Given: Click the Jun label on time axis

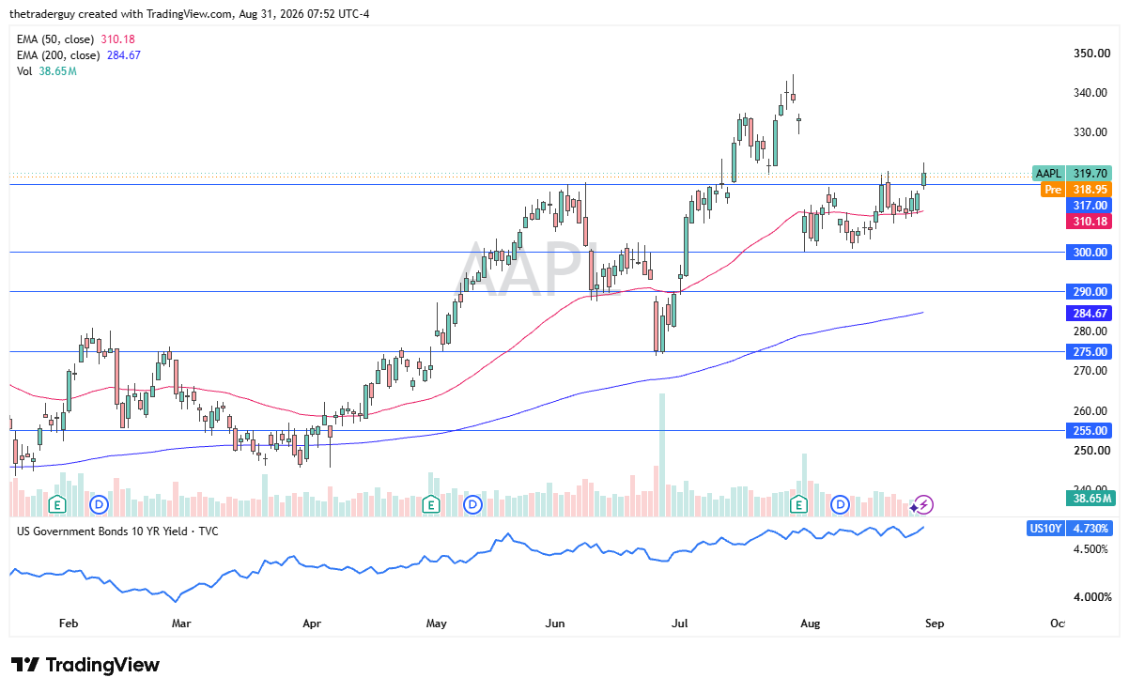Looking at the screenshot, I should click(x=555, y=623).
